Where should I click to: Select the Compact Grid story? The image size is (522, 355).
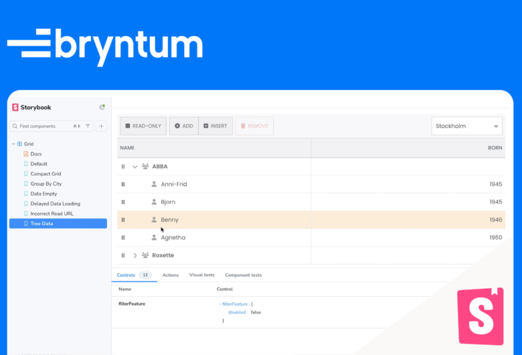pos(46,174)
